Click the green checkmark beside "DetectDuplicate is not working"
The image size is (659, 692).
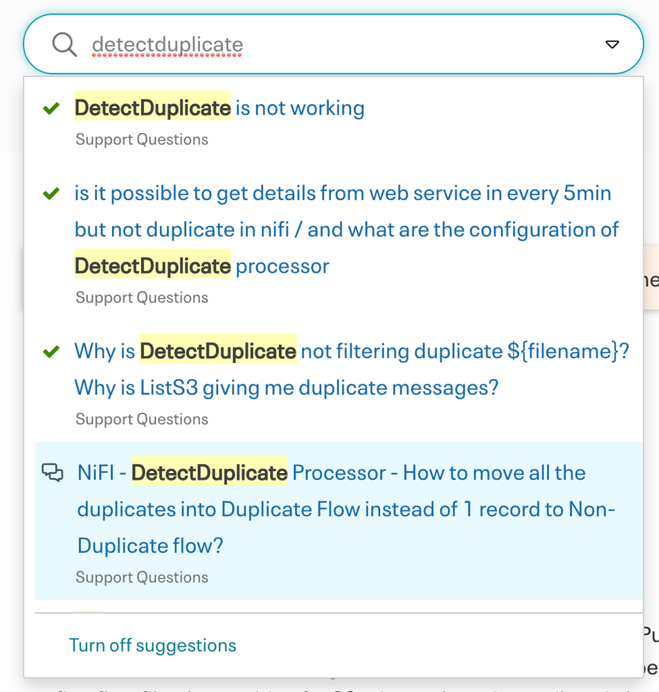coord(51,108)
